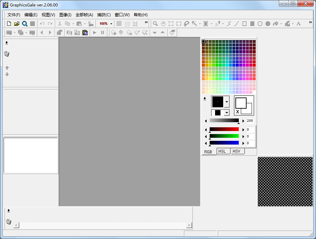
Task: Click the next frame arrow icon
Action: (x=50, y=32)
